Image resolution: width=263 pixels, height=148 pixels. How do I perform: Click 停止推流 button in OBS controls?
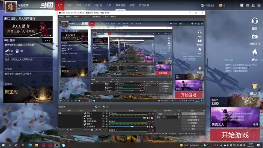(193, 114)
